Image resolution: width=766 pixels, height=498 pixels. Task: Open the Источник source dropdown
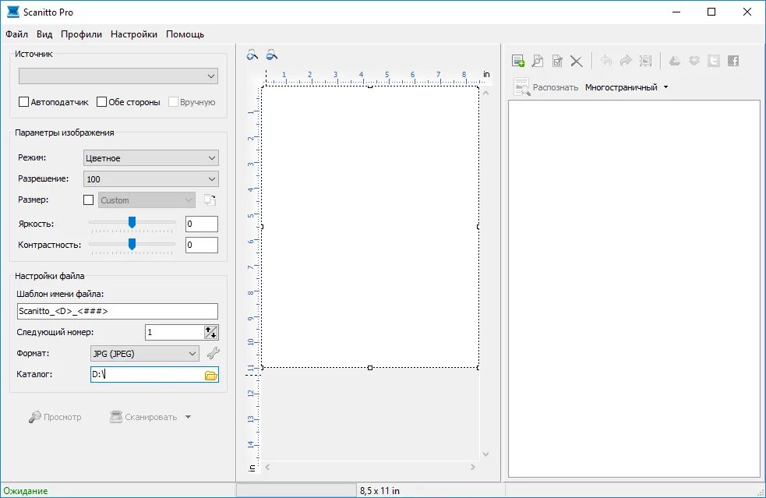pyautogui.click(x=118, y=76)
